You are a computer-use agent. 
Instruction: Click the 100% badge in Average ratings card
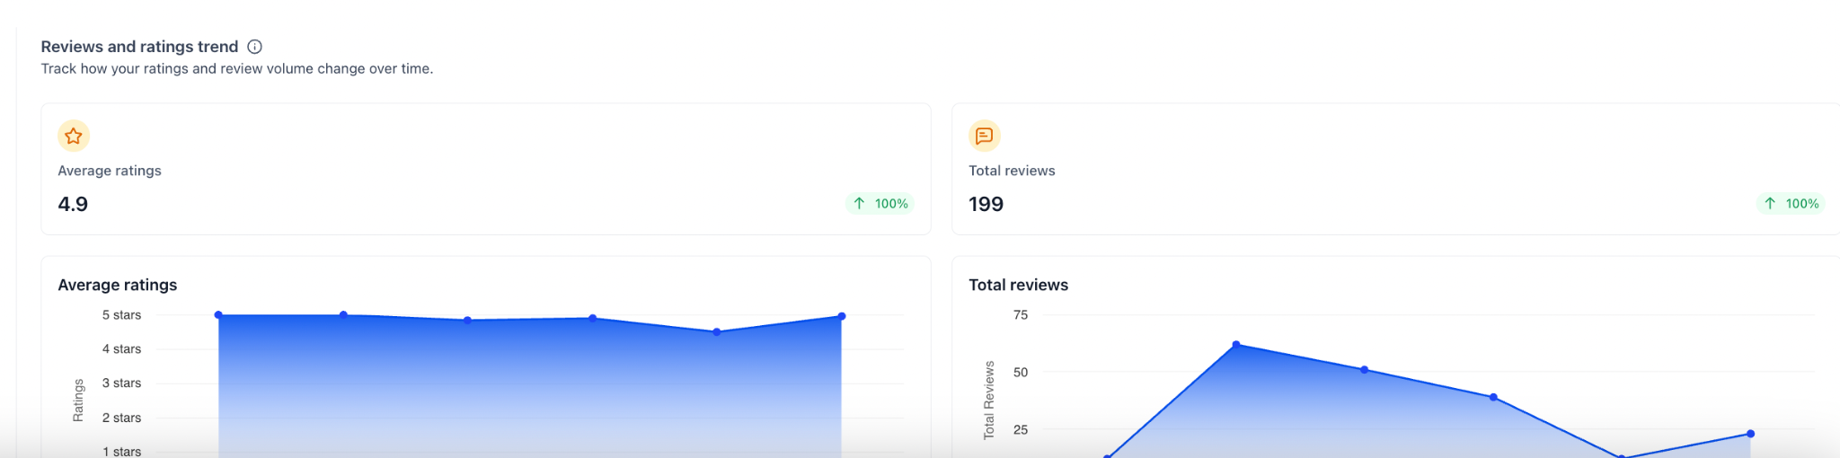click(880, 204)
